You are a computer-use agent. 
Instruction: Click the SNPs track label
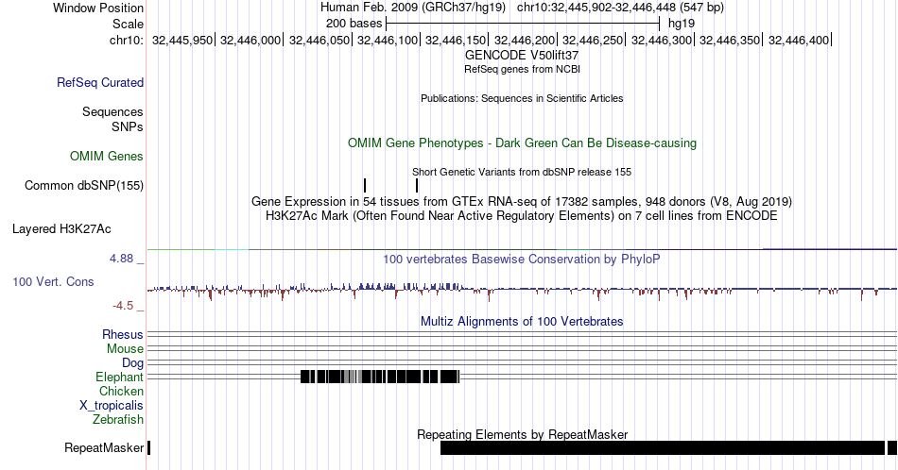128,126
